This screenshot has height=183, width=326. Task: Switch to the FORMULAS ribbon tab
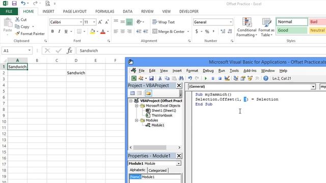coord(105,11)
